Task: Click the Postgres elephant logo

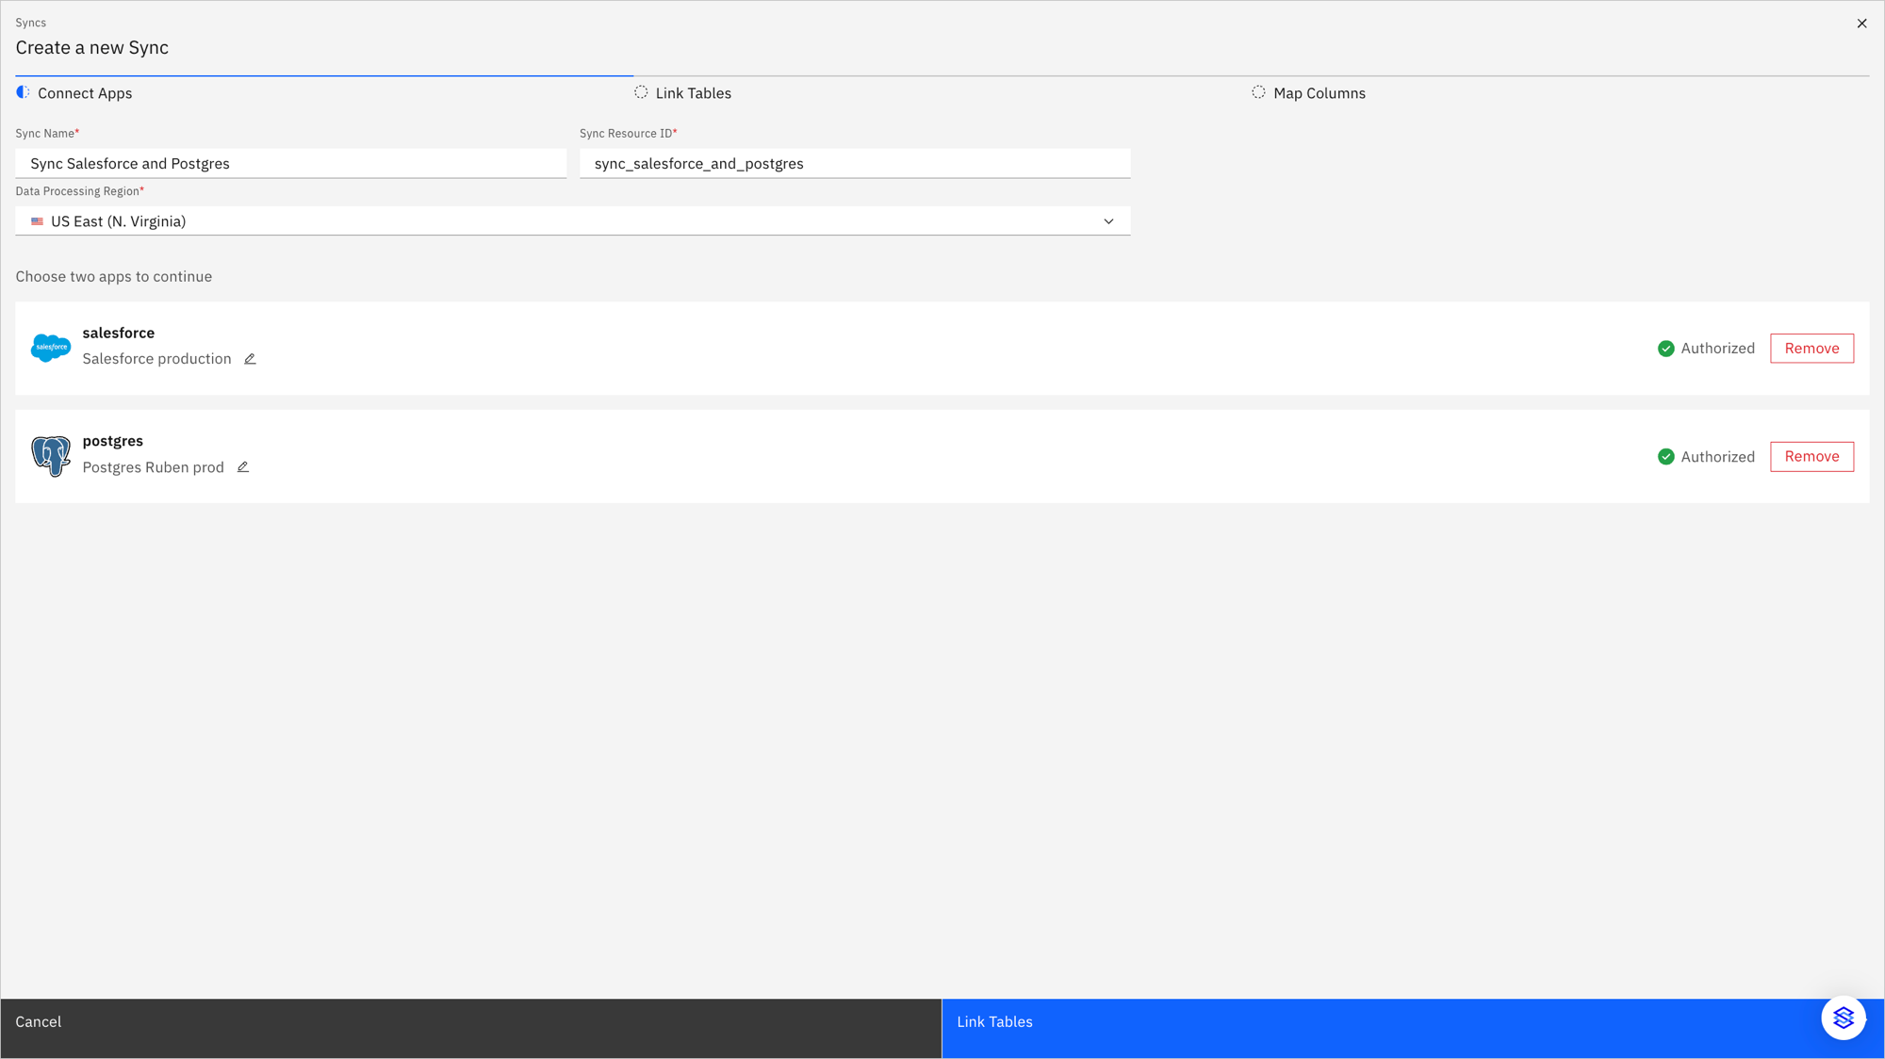Action: (x=51, y=456)
